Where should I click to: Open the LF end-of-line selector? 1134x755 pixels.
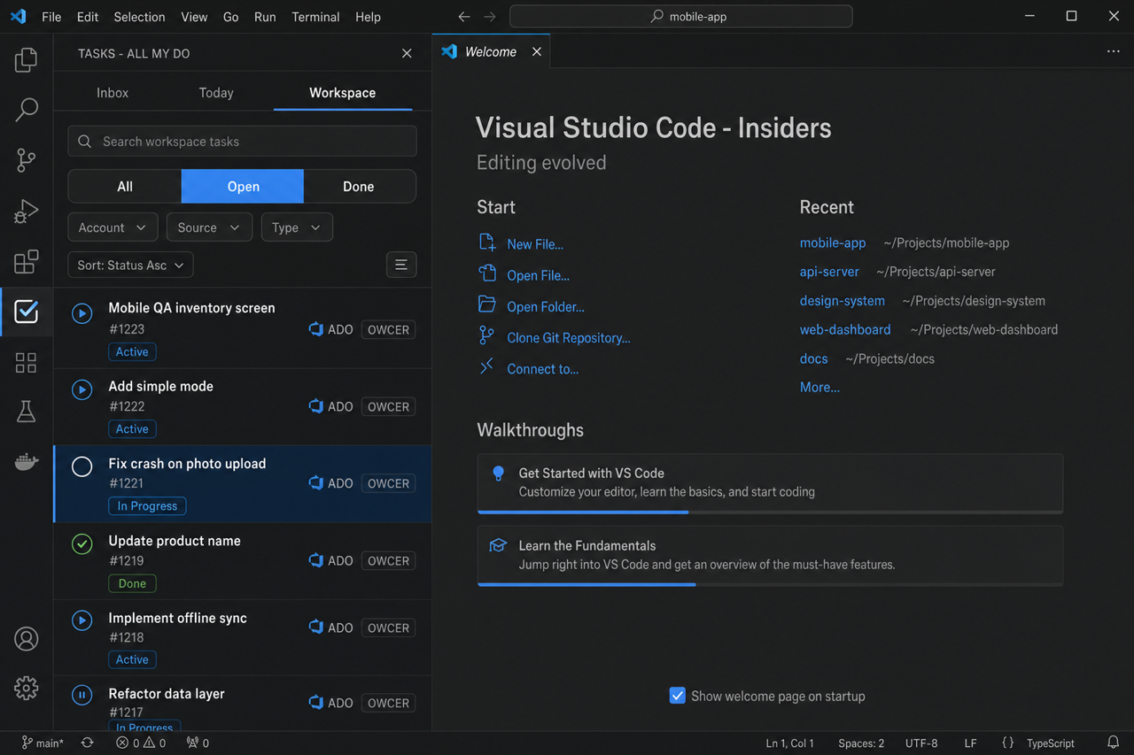[970, 743]
